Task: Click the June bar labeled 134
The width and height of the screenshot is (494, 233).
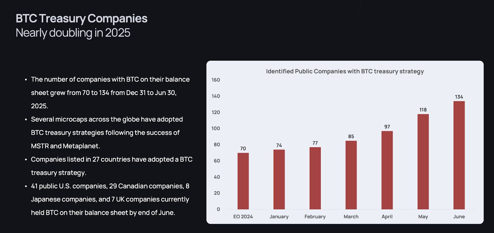Action: click(x=459, y=155)
